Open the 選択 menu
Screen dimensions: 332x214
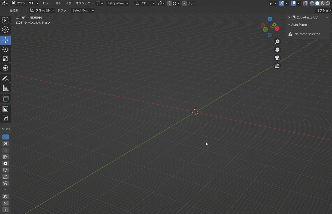tap(58, 3)
